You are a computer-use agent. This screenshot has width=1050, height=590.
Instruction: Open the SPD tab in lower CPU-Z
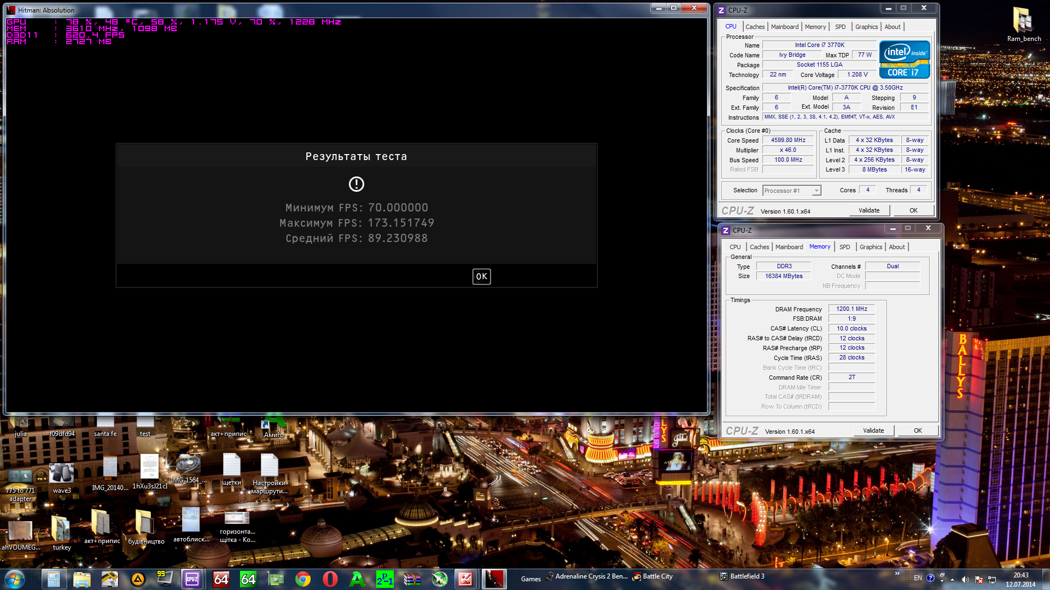pos(844,247)
